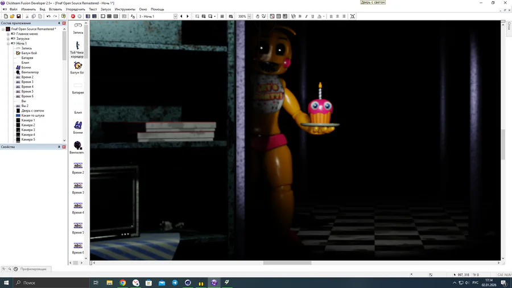Screen dimensions: 512x288
Task: Go to next frame arrow
Action: tap(187, 17)
